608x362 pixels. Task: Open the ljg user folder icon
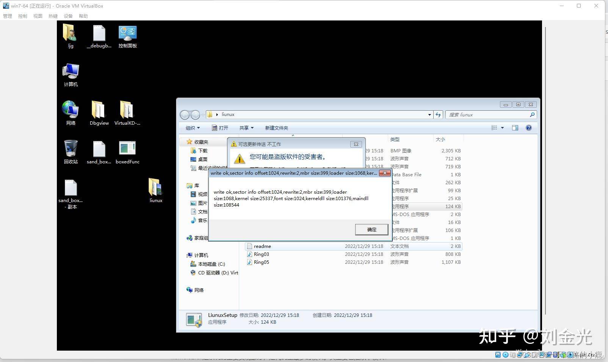coord(71,36)
